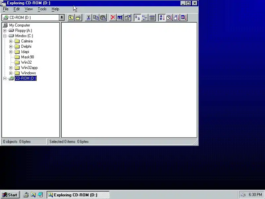
Task: Collapse the Mindos (C:) tree node
Action: [x=5, y=36]
